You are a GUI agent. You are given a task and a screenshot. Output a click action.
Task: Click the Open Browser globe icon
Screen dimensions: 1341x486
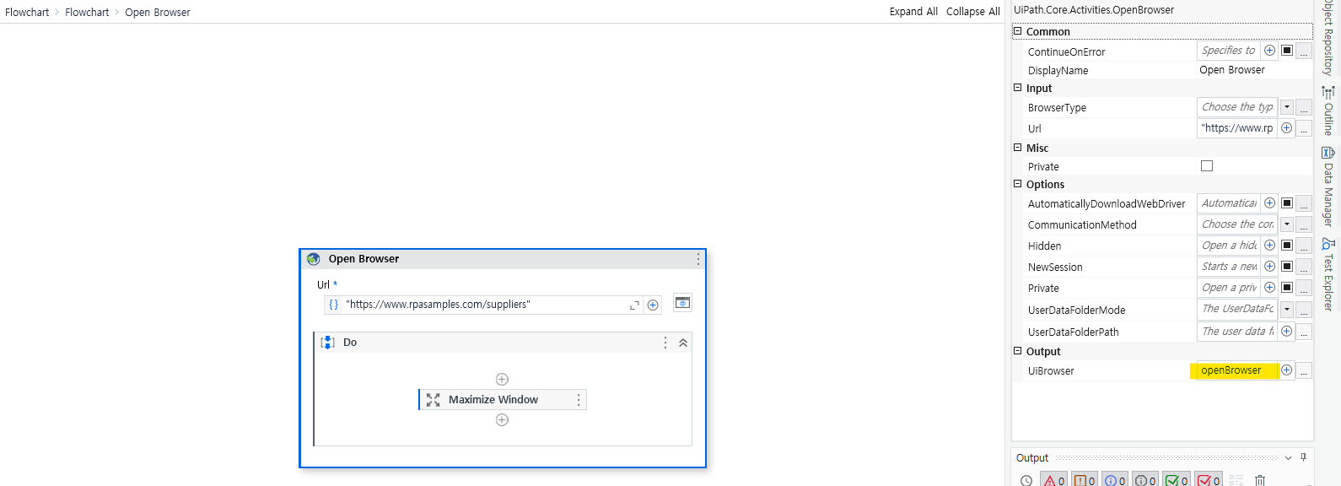click(x=314, y=259)
